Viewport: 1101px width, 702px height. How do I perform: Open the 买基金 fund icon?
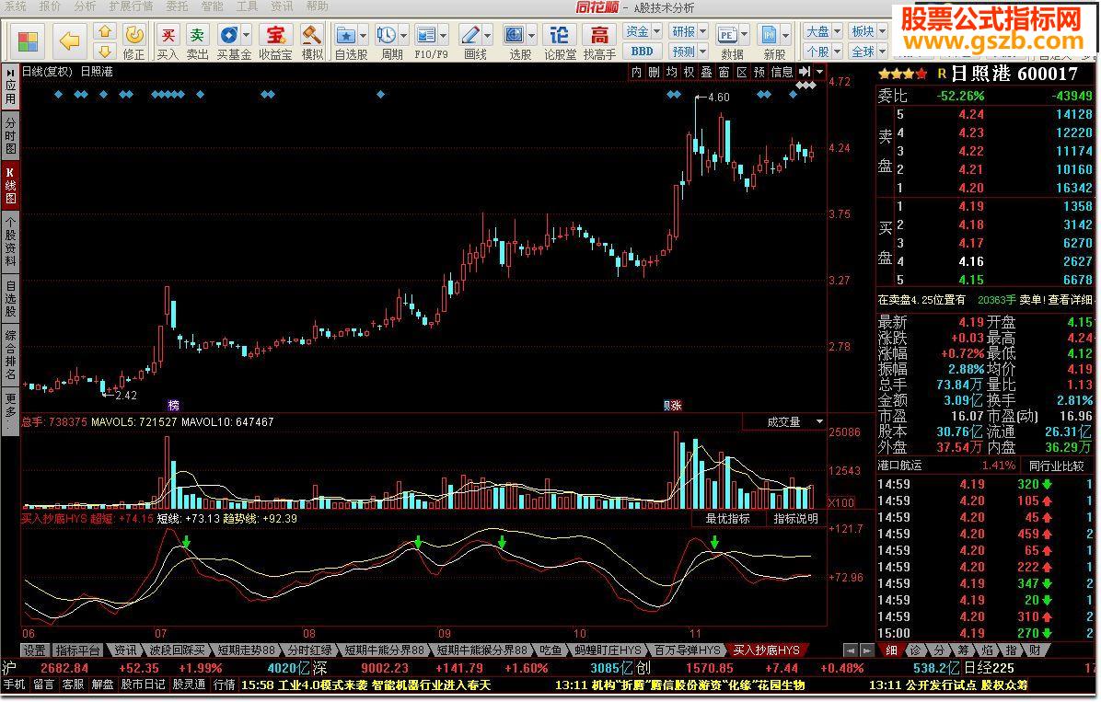[x=228, y=35]
